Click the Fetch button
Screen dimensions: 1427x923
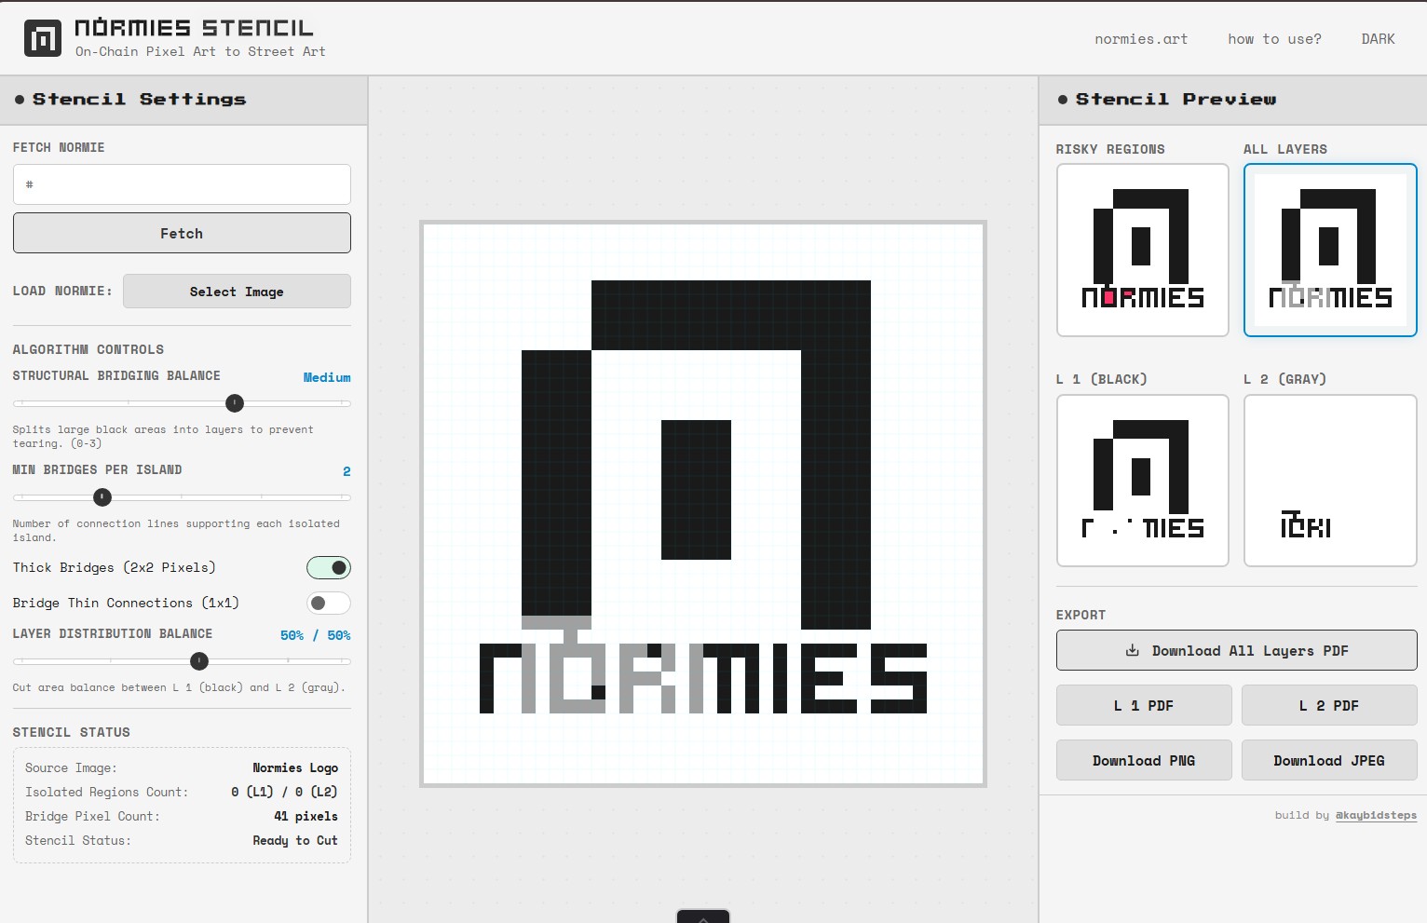(182, 233)
